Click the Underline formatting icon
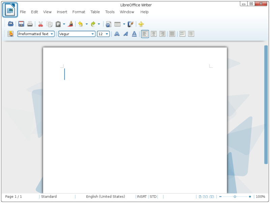The height and width of the screenshot is (203, 270). (134, 34)
